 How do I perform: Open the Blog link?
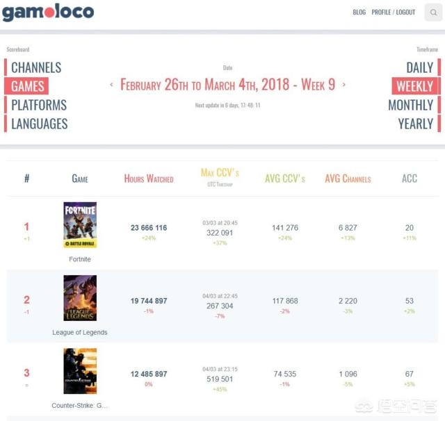pyautogui.click(x=359, y=13)
